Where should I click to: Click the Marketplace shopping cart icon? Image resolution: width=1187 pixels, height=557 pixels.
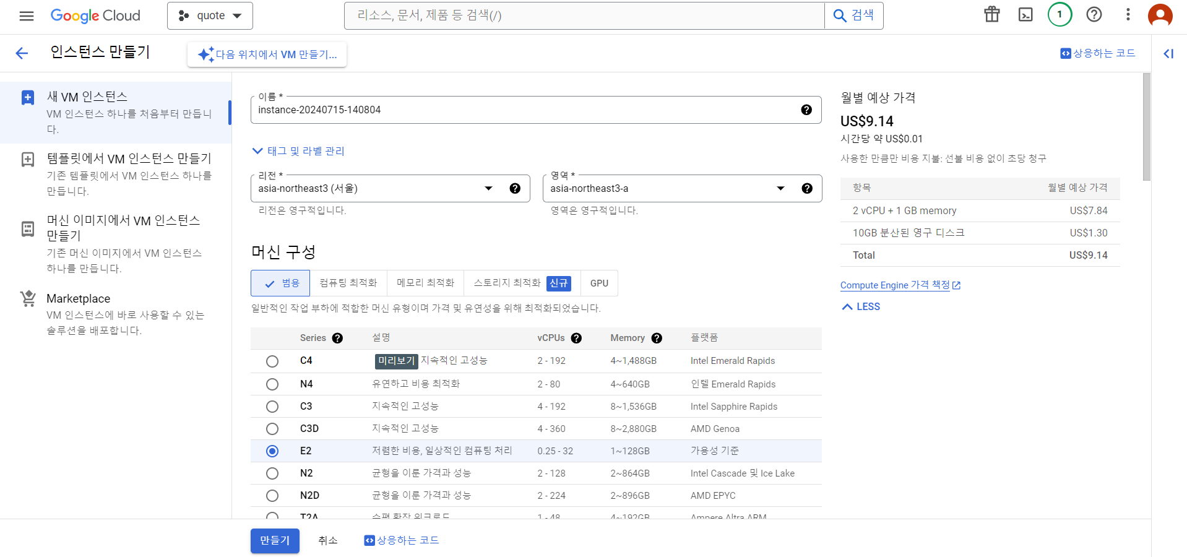[x=28, y=299]
